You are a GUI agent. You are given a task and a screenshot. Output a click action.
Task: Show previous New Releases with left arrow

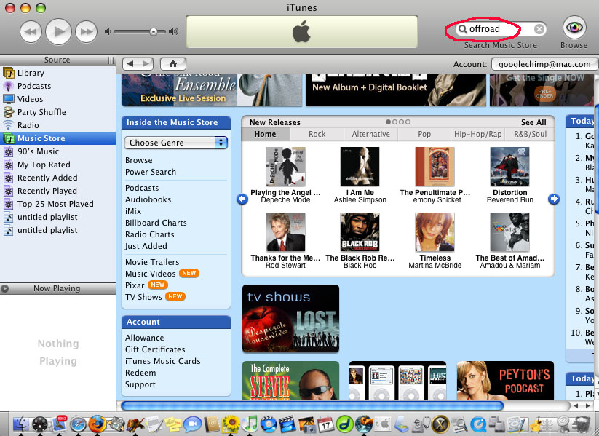pos(242,199)
